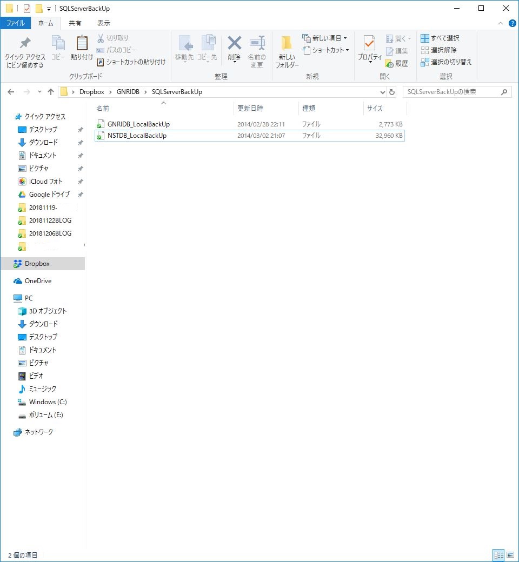Open the Share (共有) ribbon tab
The height and width of the screenshot is (562, 519).
(x=75, y=23)
